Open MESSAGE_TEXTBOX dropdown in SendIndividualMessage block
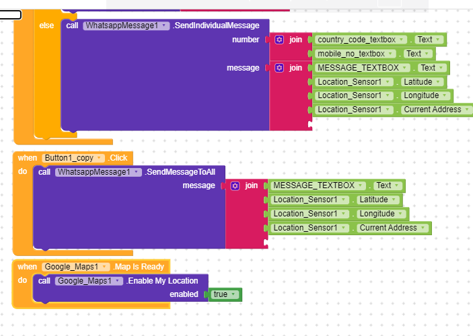This screenshot has height=336, width=473. (363, 68)
